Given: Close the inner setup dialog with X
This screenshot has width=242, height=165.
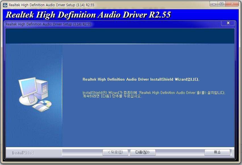Looking at the screenshot, I should (x=228, y=23).
